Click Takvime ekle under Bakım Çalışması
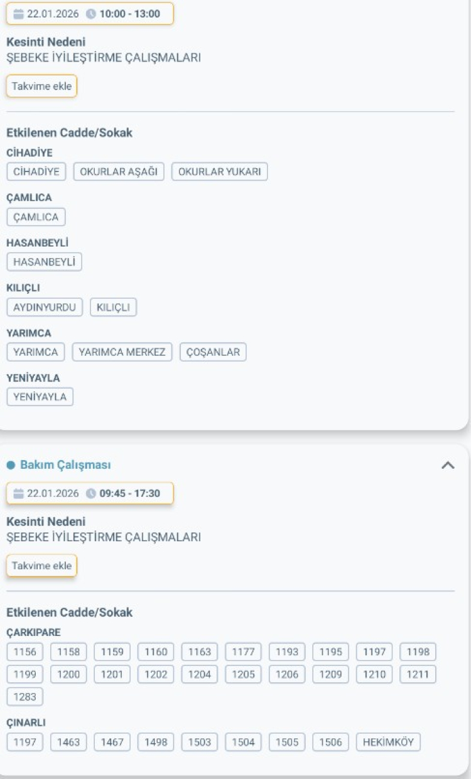 click(41, 564)
